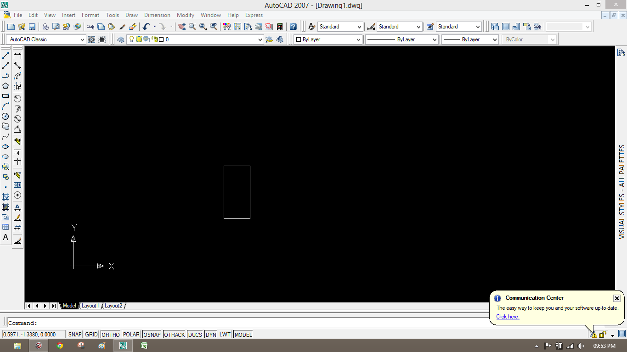Open DesignCenter from the Standard toolbar
627x352 pixels.
(x=237, y=26)
